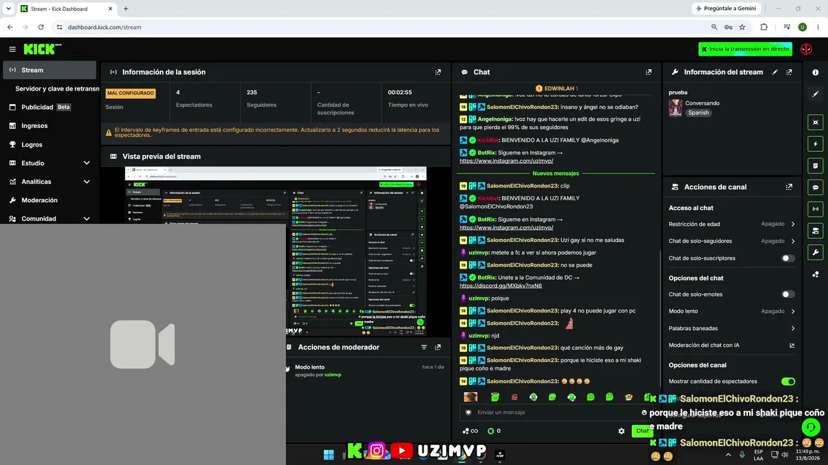
Task: Click the green headset support button
Action: [x=811, y=427]
